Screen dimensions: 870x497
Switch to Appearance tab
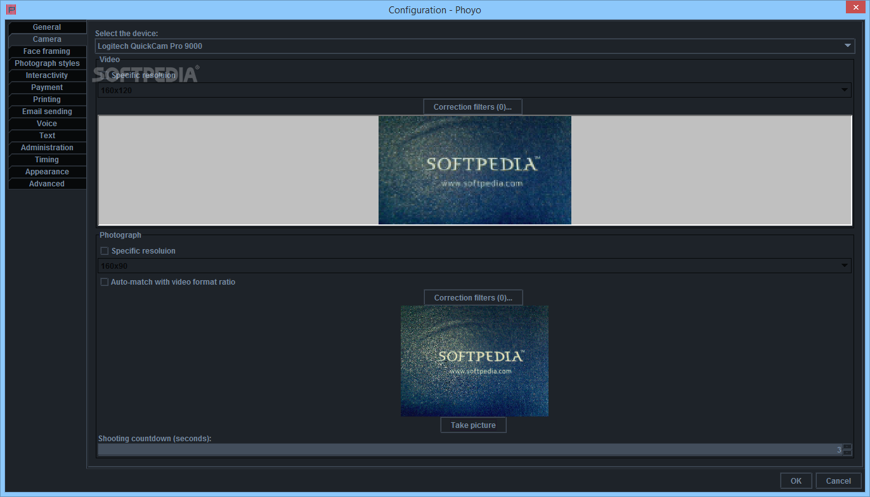(x=47, y=172)
